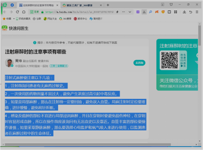Click the tab count icon showing 2

163,4
